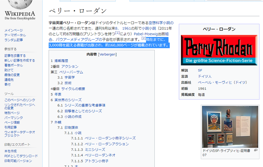Click footnote reference [1]
263x167 pixels.
pos(117,33)
